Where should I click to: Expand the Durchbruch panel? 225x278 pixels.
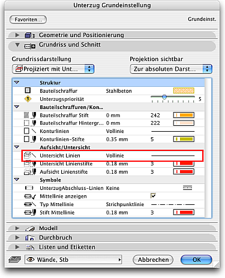[x=17, y=237]
